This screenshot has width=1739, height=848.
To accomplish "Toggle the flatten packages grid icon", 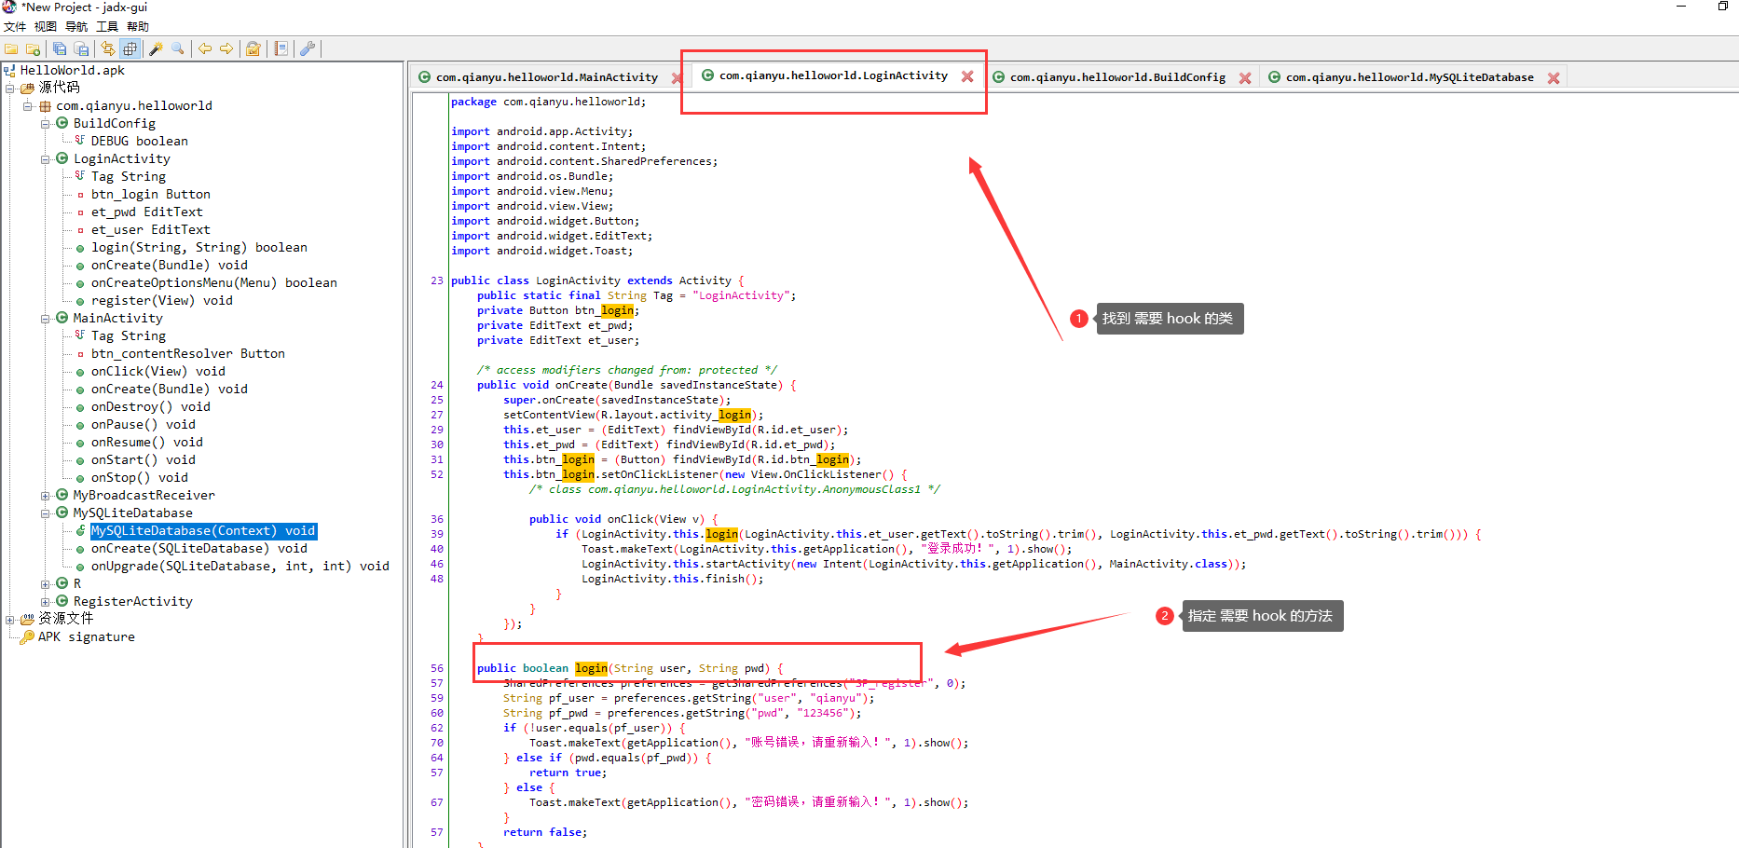I will click(129, 48).
